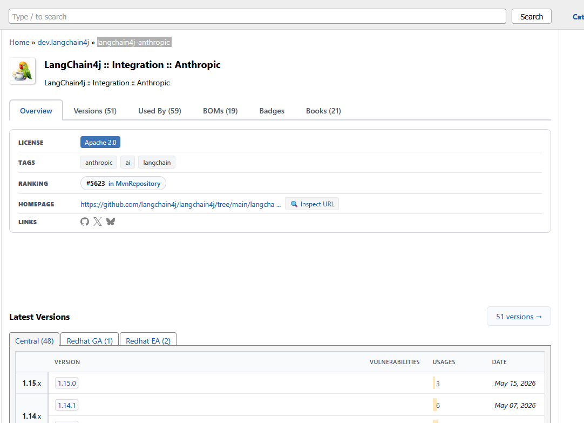Click the VULNERABILITIES column header

click(x=395, y=362)
